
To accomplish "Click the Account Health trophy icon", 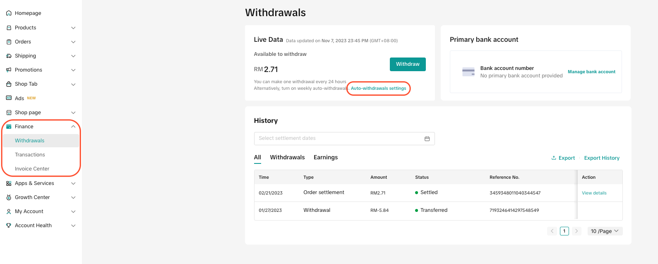I will (9, 226).
